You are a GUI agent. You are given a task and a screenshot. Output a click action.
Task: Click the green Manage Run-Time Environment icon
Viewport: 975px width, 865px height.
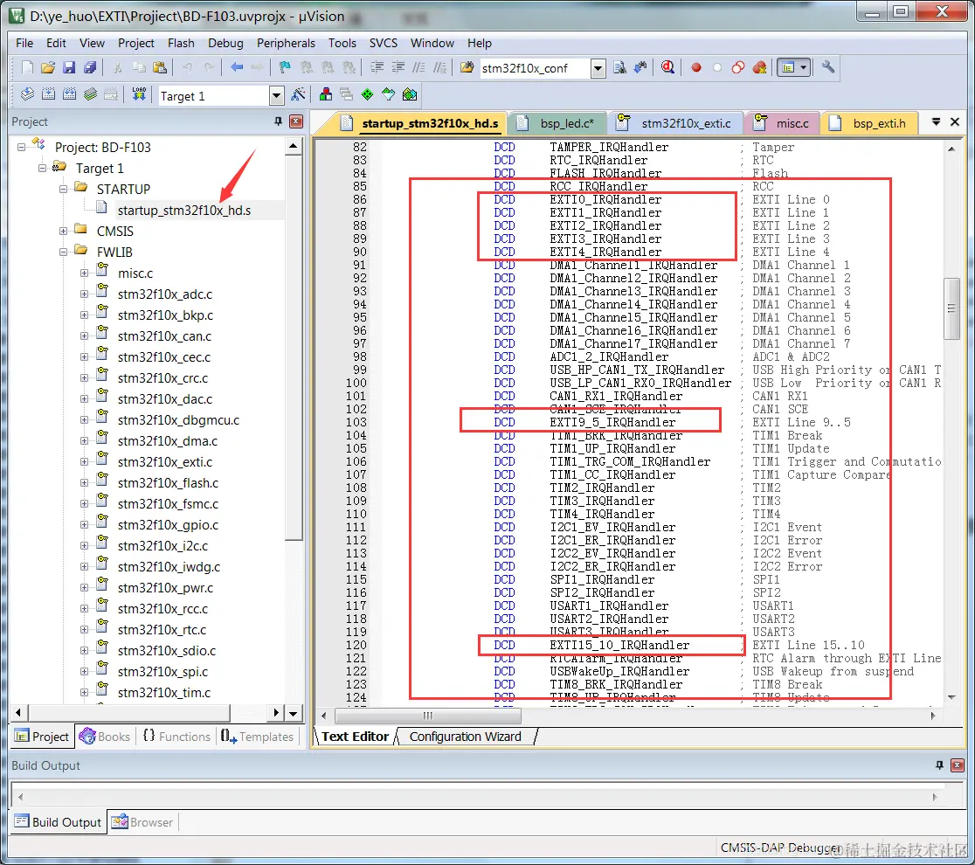point(368,94)
